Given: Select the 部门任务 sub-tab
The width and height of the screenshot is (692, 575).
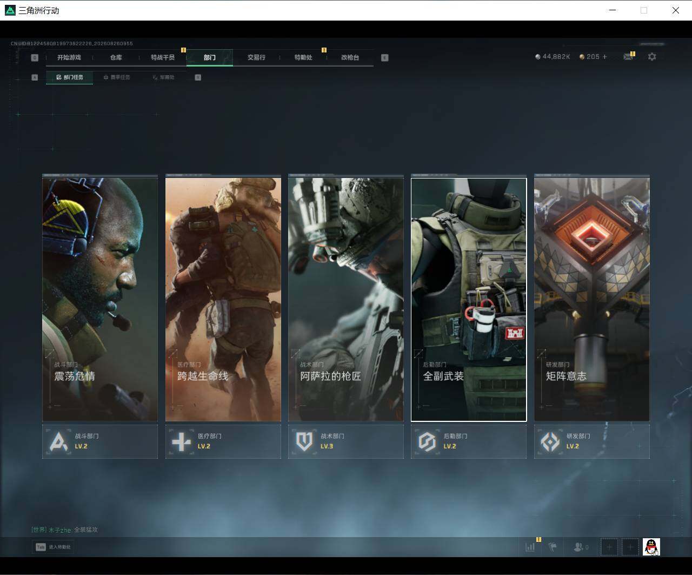Looking at the screenshot, I should click(x=70, y=77).
